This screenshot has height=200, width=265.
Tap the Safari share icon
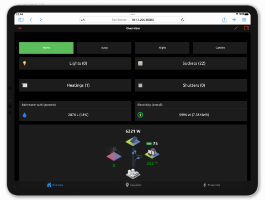click(224, 20)
